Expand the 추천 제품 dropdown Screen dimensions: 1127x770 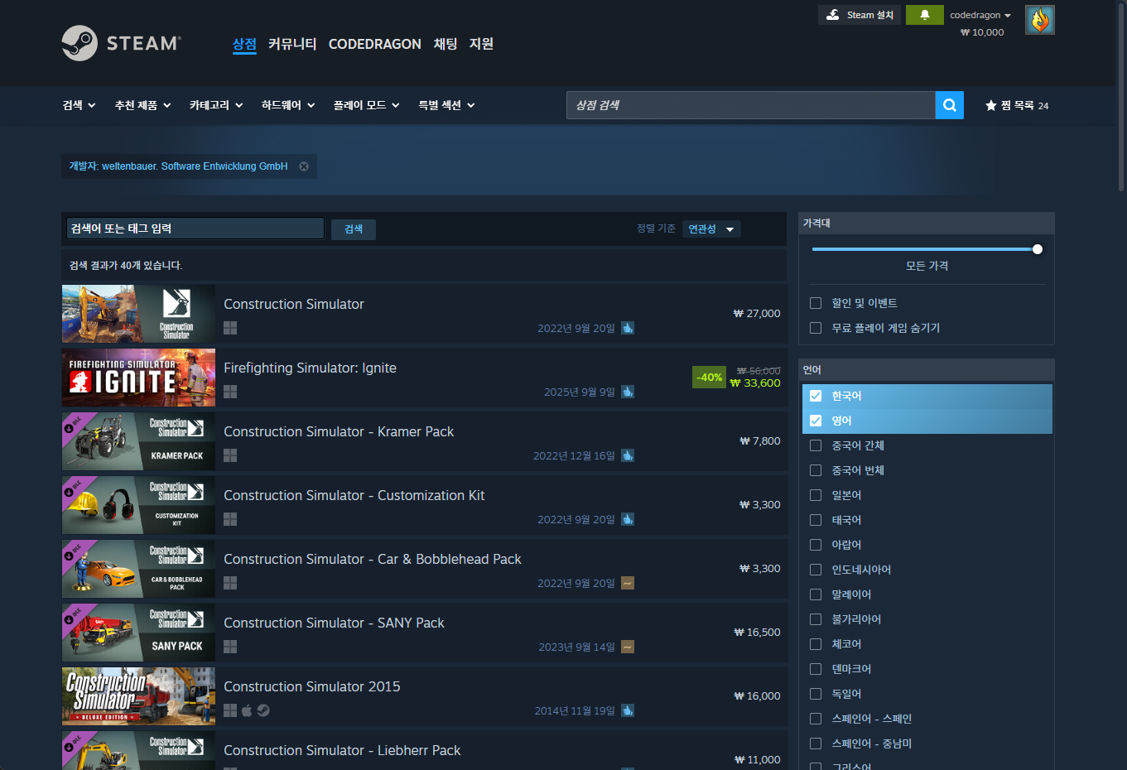click(143, 105)
